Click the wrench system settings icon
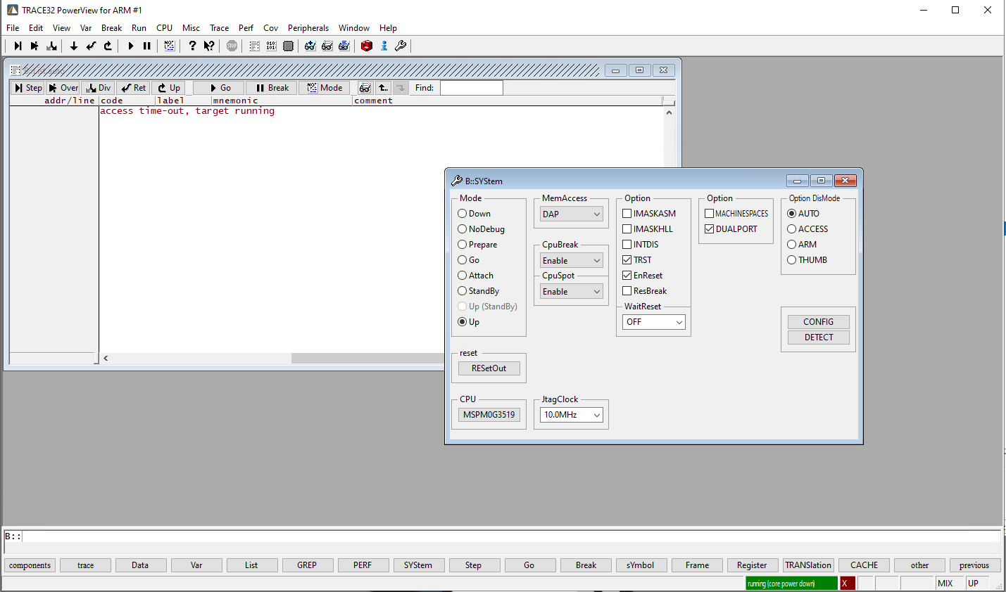1006x592 pixels. tap(401, 46)
